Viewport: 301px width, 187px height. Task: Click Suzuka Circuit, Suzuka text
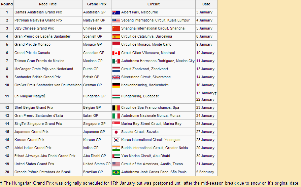(x=140, y=132)
